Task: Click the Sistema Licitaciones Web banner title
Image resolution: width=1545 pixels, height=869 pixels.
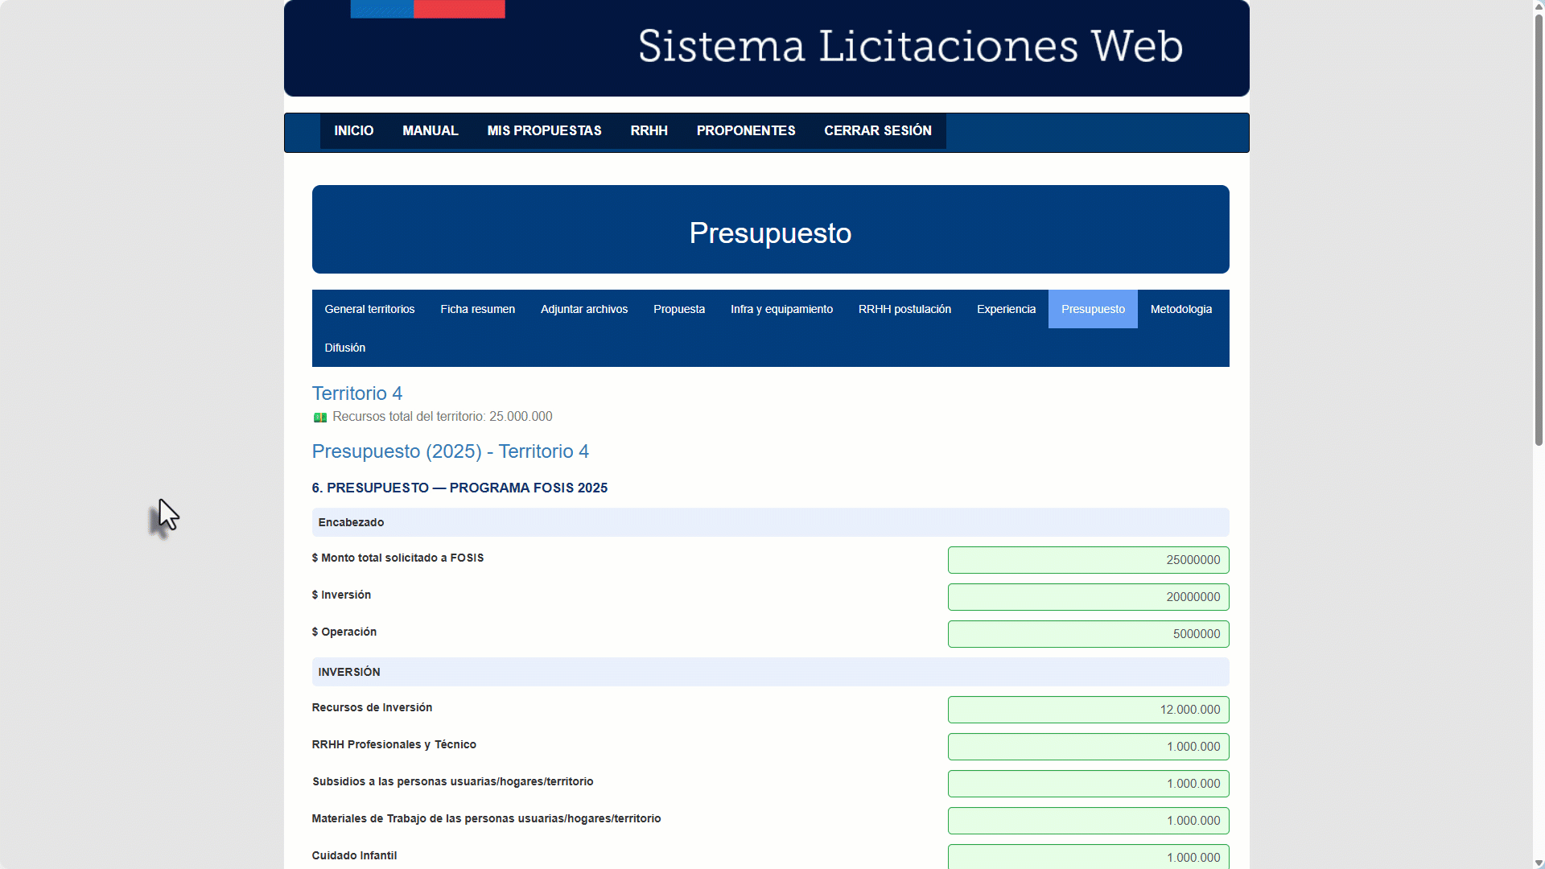Action: (x=910, y=46)
